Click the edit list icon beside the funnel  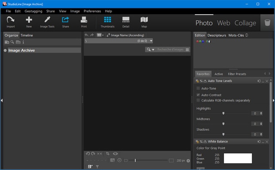[90, 167]
